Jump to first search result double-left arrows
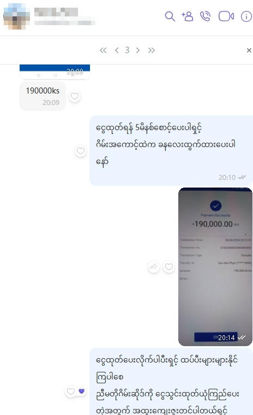Image resolution: width=253 pixels, height=415 pixels. (103, 50)
